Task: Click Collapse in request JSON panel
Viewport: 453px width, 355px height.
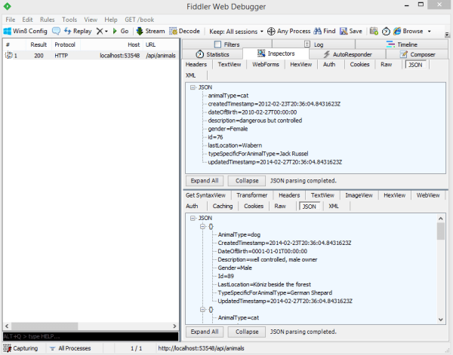Action: (x=247, y=181)
